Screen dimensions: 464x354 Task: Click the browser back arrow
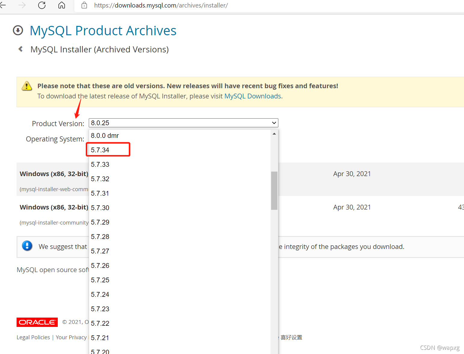pos(2,5)
